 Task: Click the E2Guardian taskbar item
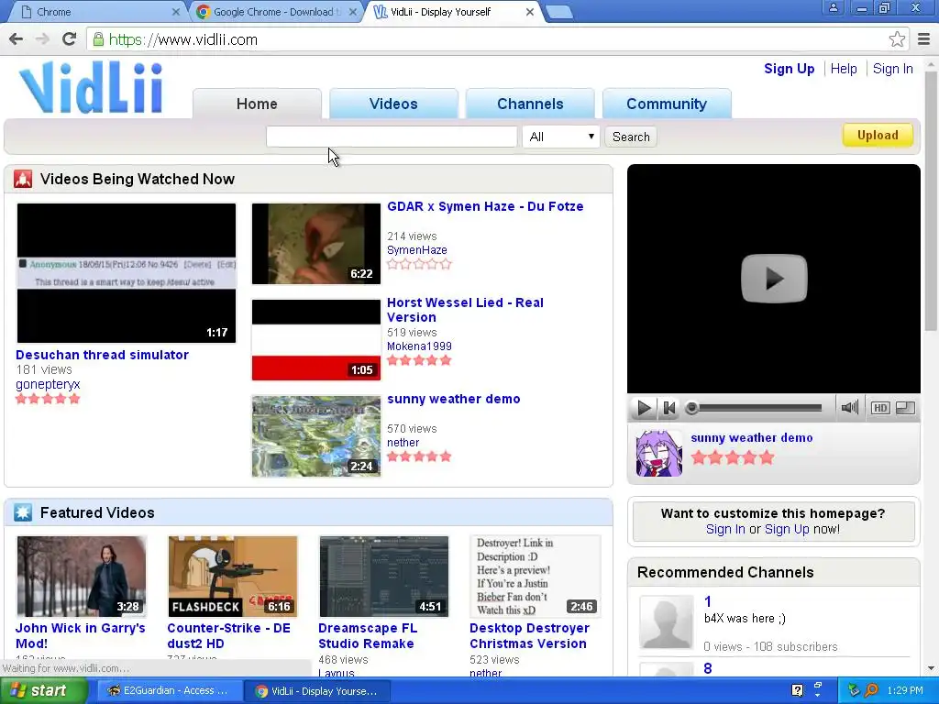coord(169,691)
